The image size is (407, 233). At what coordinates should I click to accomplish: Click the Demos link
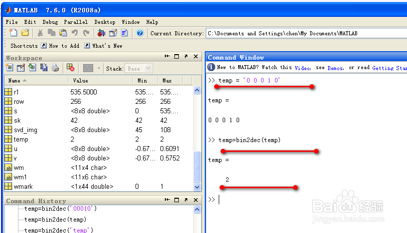(x=336, y=68)
